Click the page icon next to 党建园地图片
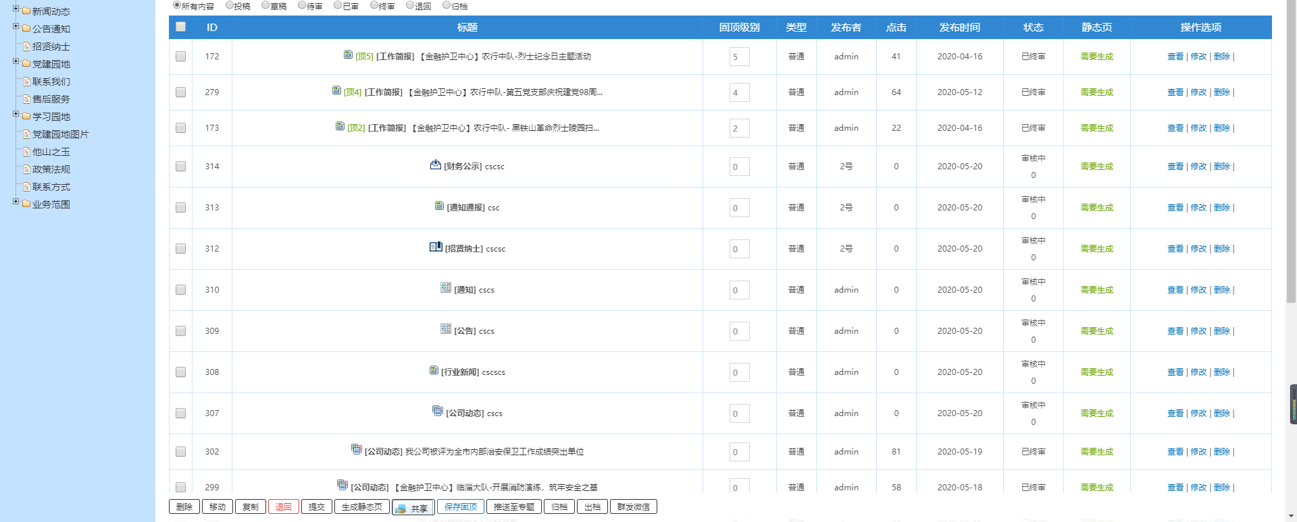This screenshot has width=1297, height=522. click(26, 134)
